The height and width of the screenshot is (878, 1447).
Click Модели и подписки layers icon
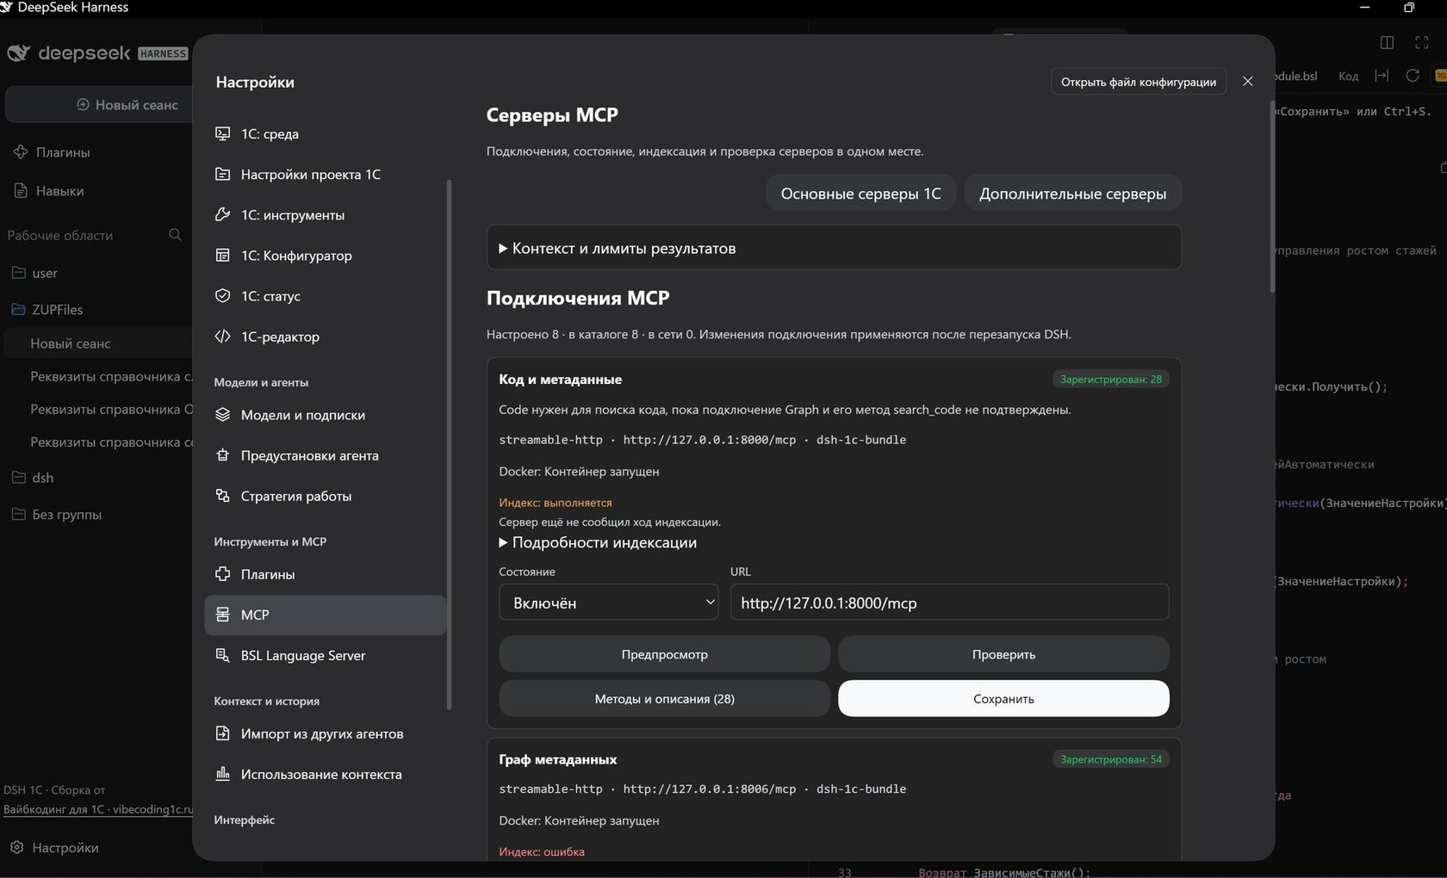222,414
